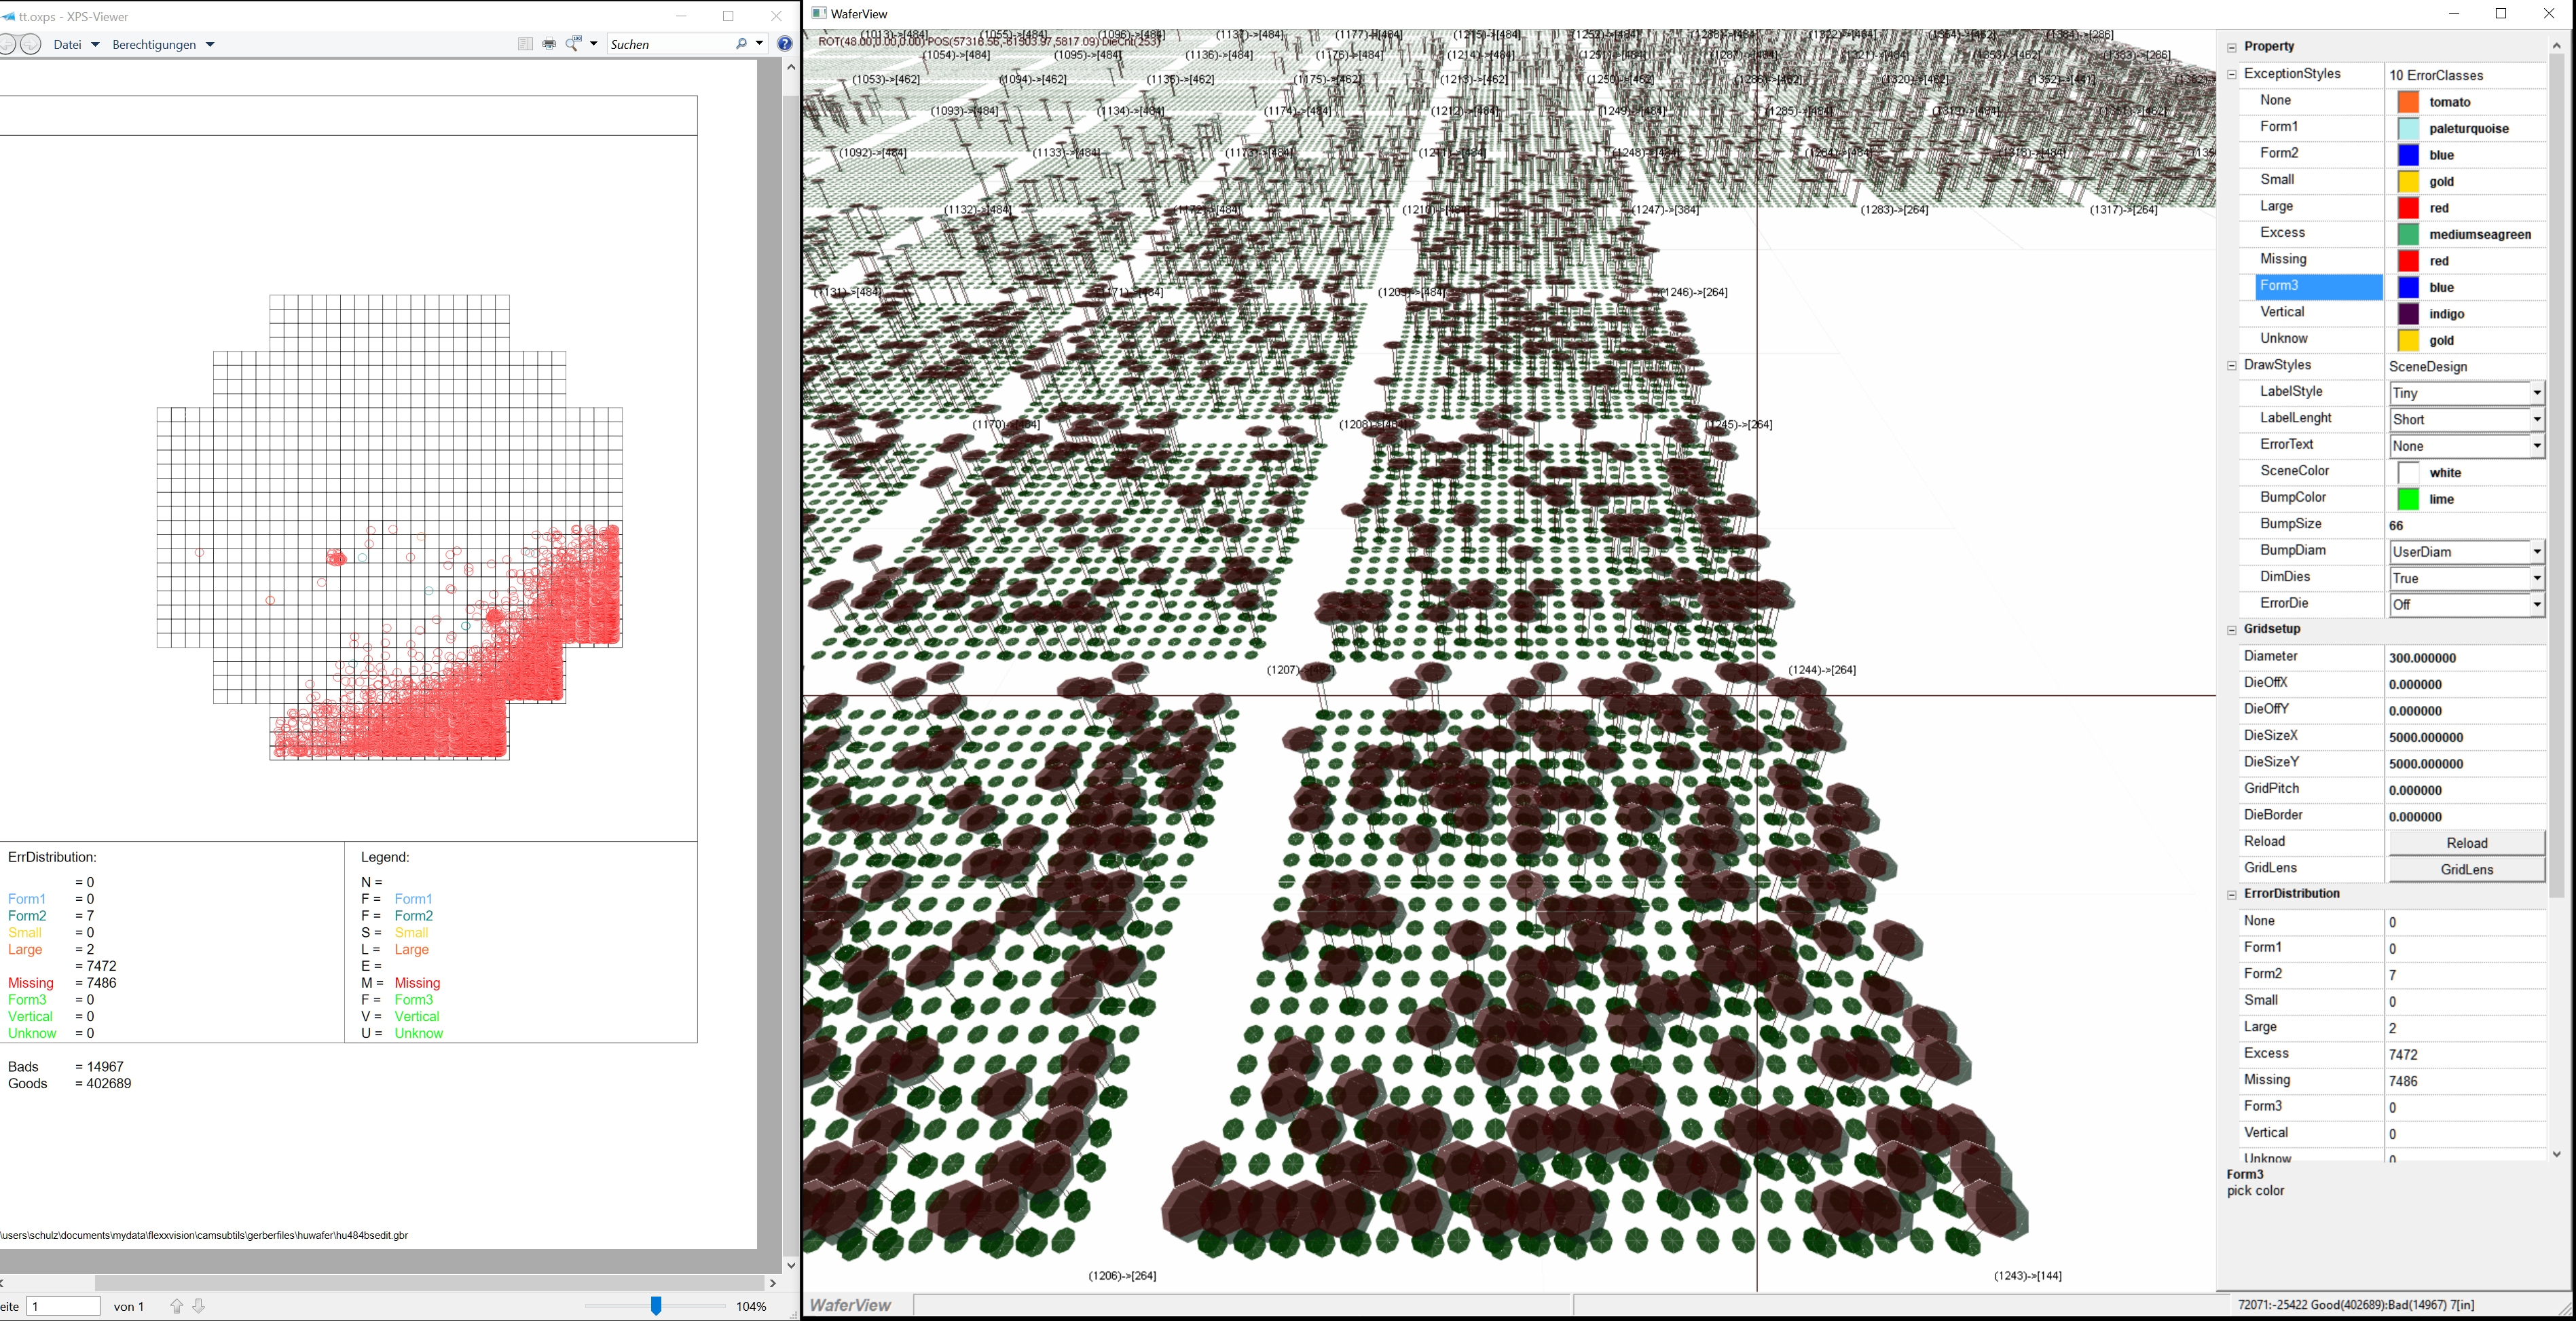Click the outline/document view icon in XPS-Viewer
The image size is (2576, 1321).
tap(525, 44)
